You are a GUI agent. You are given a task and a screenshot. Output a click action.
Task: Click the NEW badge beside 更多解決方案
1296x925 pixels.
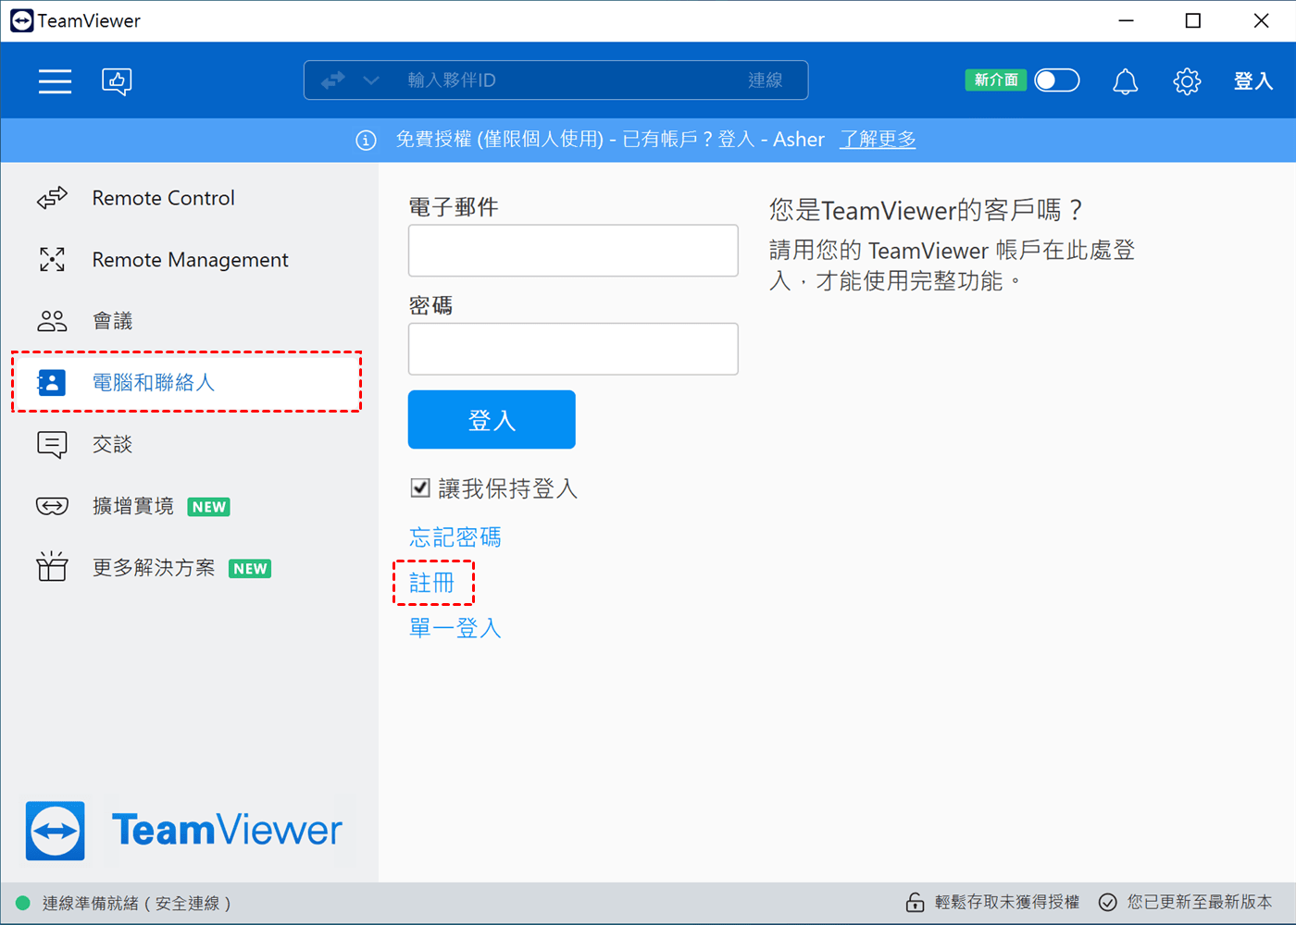click(250, 569)
